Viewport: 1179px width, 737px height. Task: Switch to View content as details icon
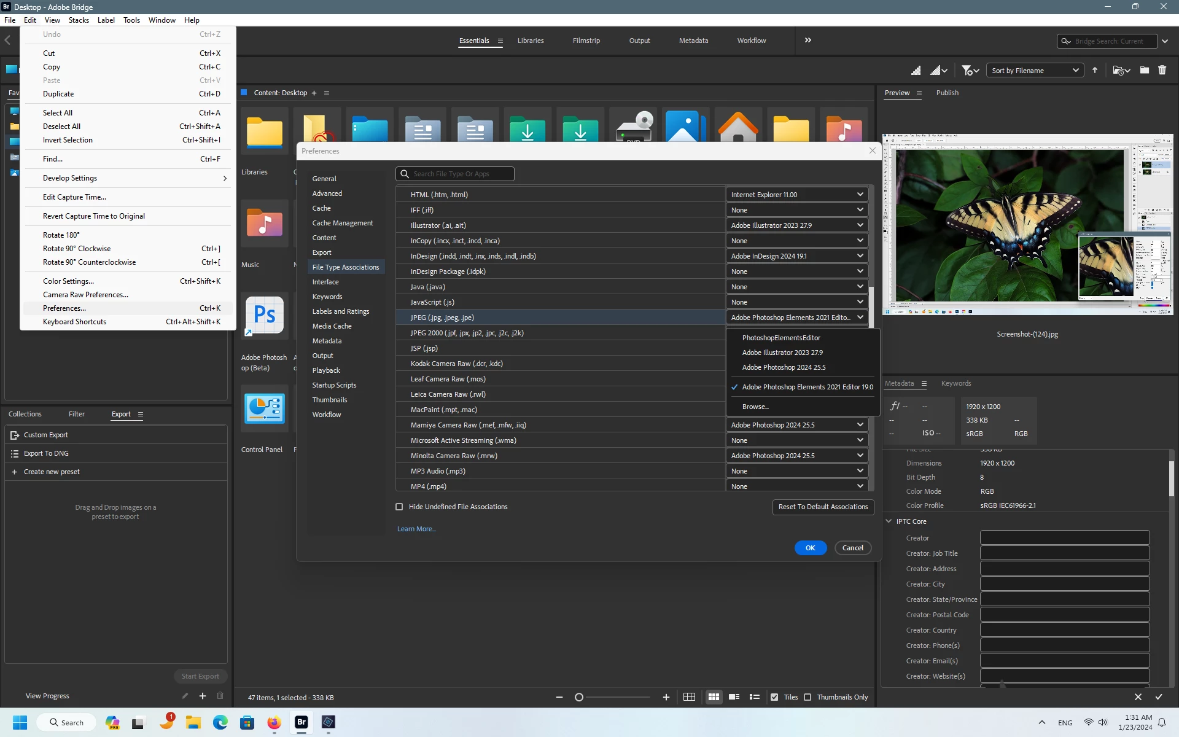pos(734,697)
